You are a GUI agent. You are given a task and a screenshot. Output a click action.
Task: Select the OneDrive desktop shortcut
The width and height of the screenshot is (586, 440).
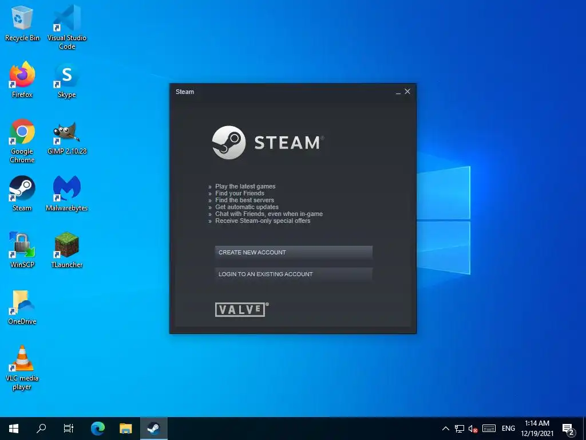(x=22, y=307)
